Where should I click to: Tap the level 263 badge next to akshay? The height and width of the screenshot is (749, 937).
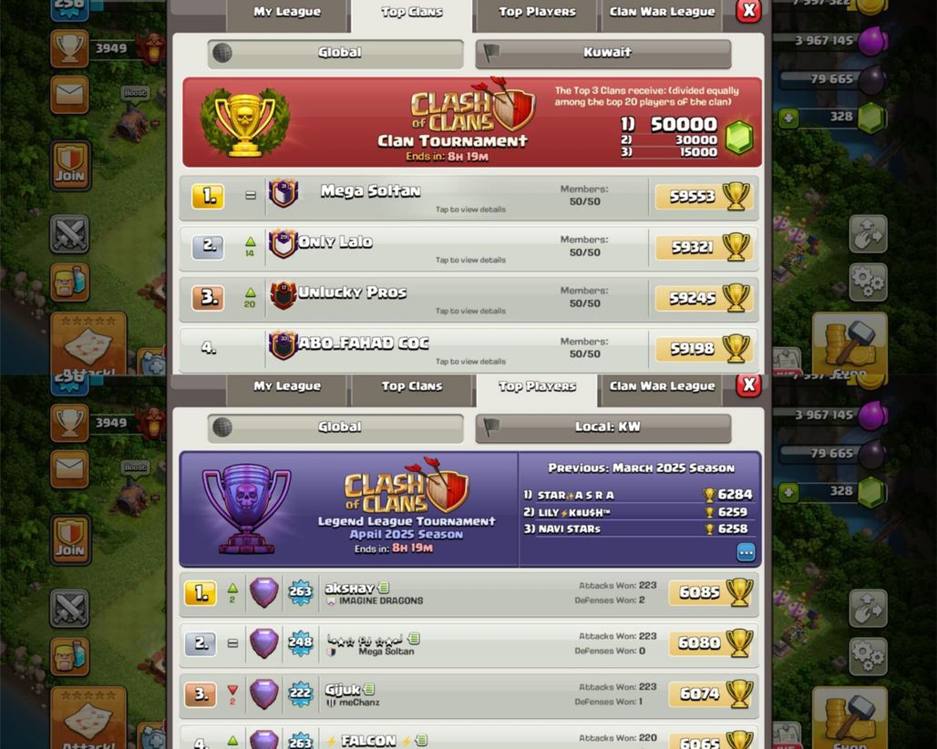coord(300,592)
